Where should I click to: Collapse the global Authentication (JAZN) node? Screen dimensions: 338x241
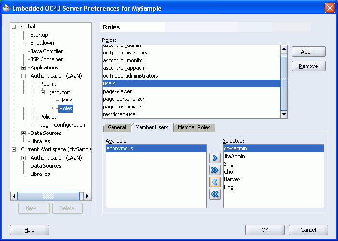[x=24, y=76]
